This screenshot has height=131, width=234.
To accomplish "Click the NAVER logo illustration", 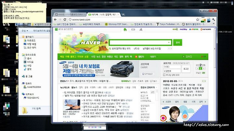I will (x=84, y=43).
